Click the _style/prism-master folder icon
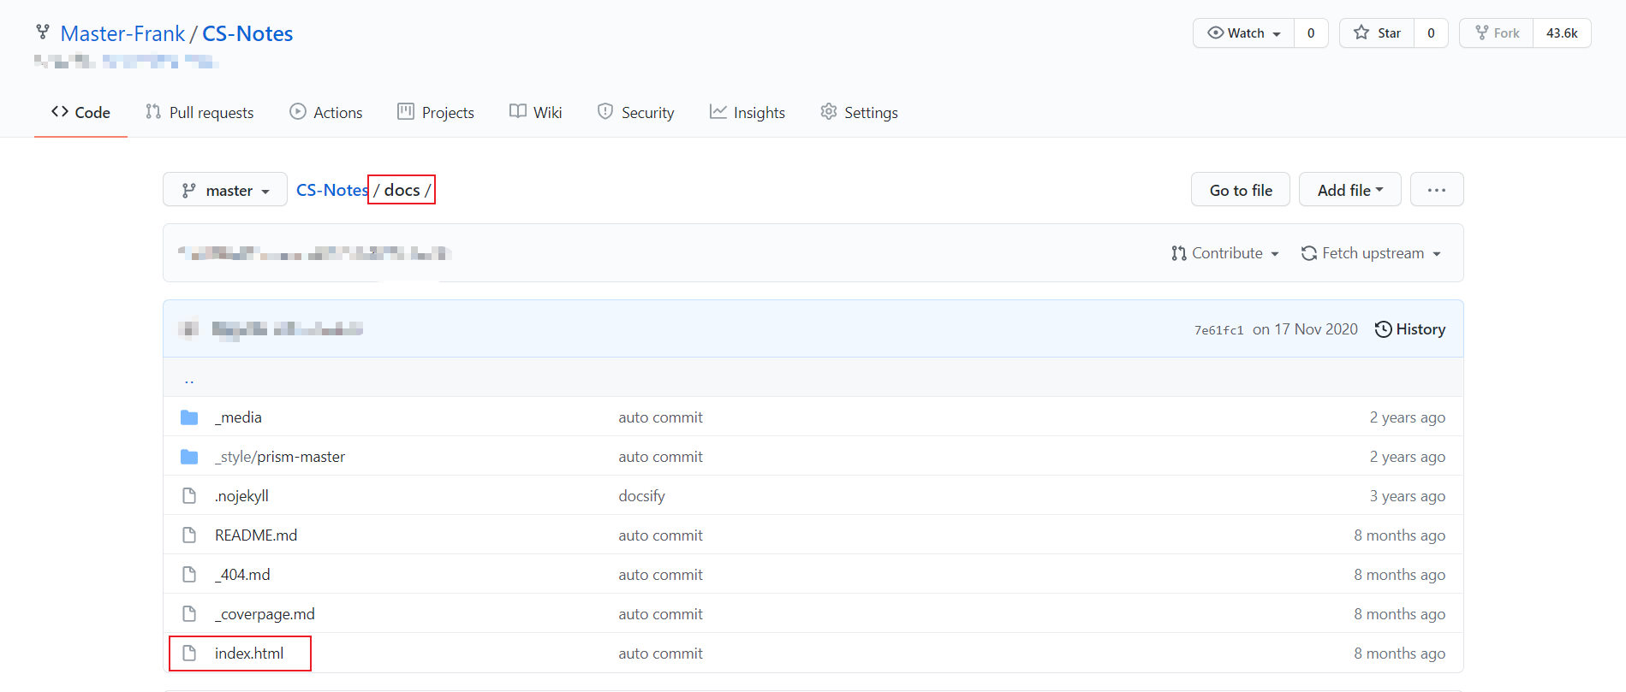 (x=189, y=457)
